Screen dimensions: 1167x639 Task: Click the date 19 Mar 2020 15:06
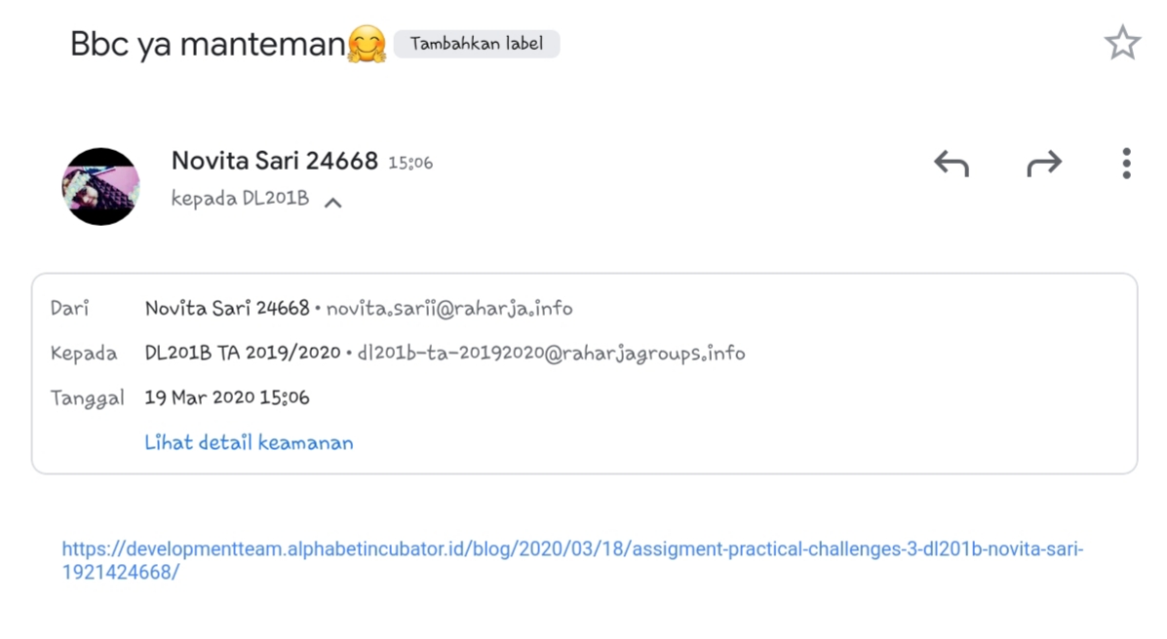227,397
